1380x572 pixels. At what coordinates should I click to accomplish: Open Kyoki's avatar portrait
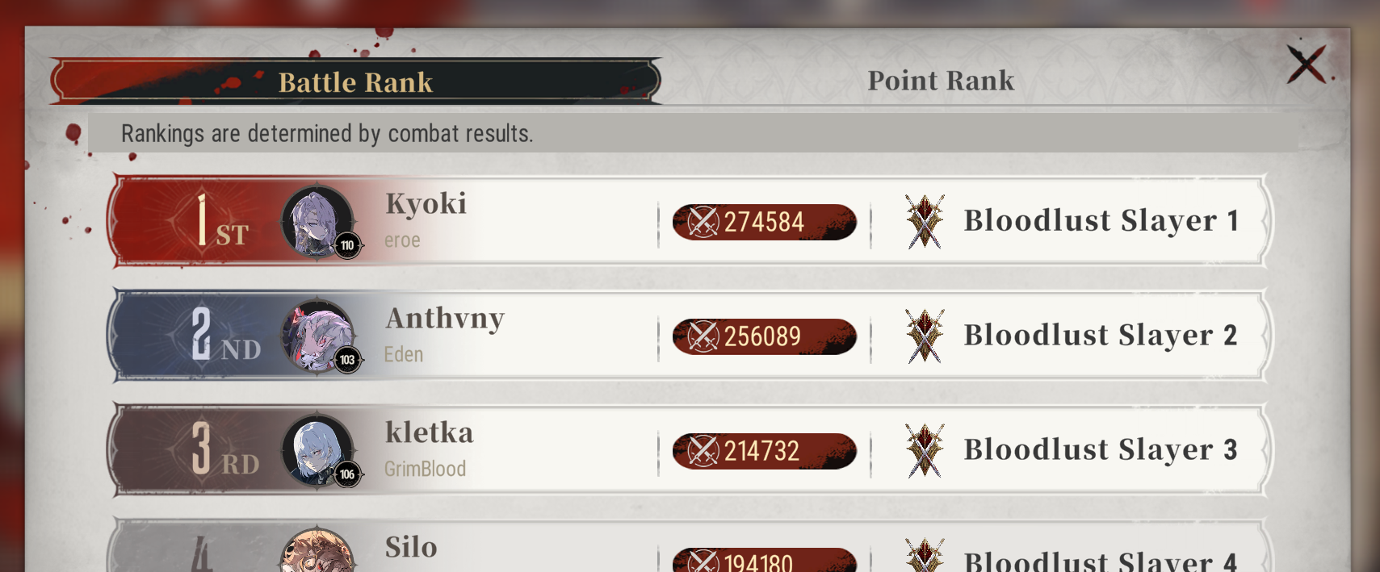pyautogui.click(x=317, y=221)
